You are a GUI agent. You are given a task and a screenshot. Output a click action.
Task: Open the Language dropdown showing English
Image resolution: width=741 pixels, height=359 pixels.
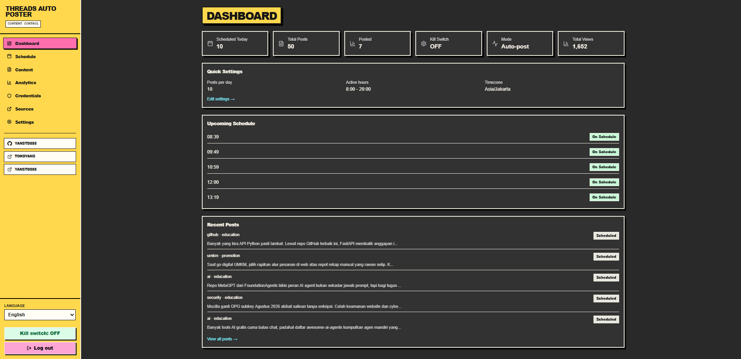click(x=40, y=315)
